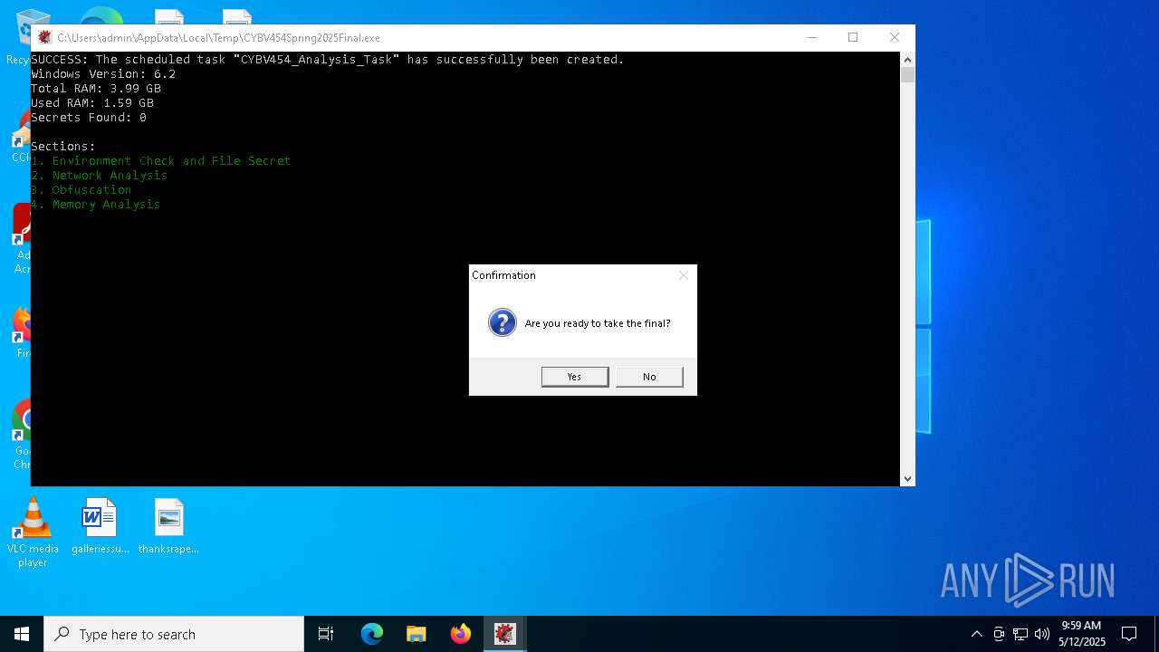This screenshot has height=652, width=1159.
Task: Click the network tray icon
Action: [1020, 634]
